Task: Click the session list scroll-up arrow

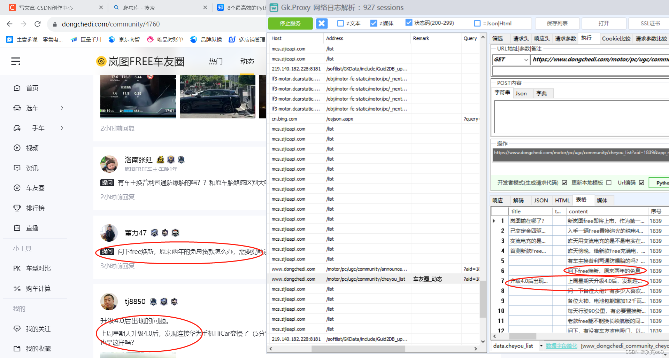Action: (483, 37)
